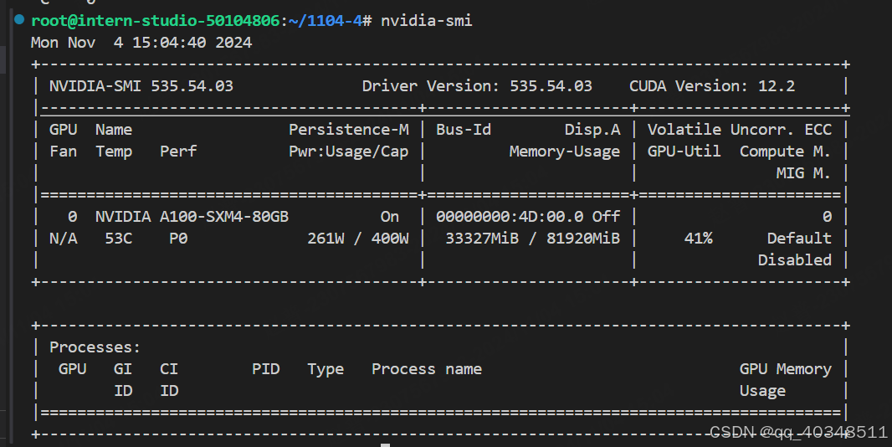Click the Processes: label

coord(95,347)
